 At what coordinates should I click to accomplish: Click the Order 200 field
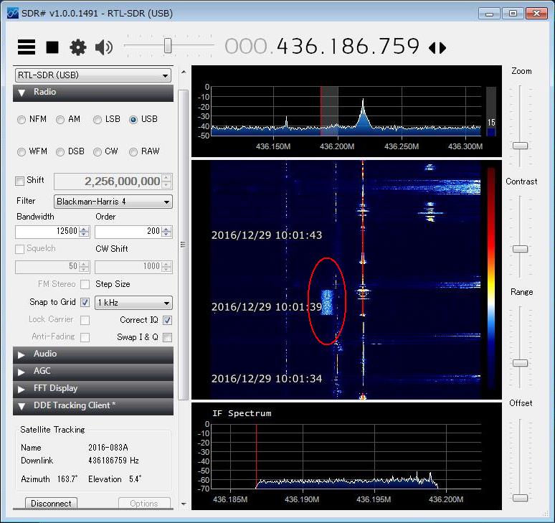coord(128,232)
